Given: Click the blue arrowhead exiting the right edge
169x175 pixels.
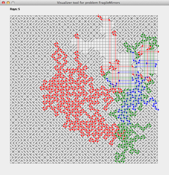Looking at the screenshot, I should click(158, 110).
